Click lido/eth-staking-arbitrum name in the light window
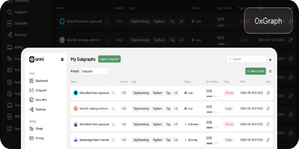Screen dimensions: 299x149 [x=94, y=108]
